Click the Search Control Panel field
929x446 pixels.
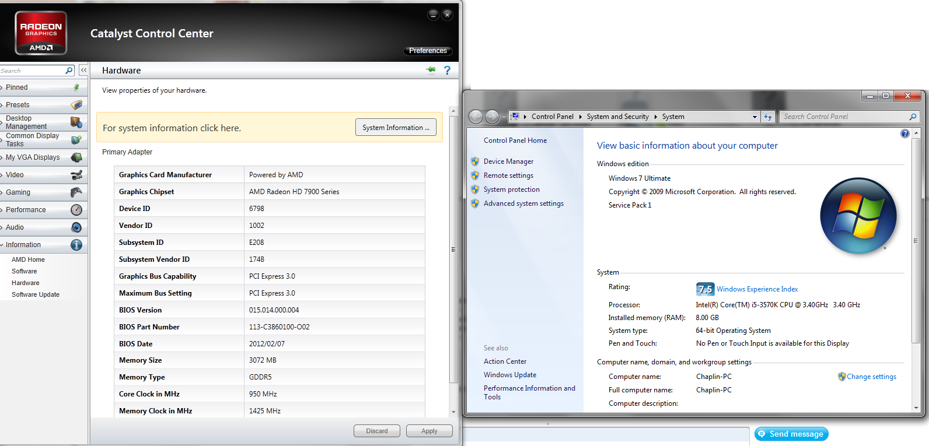point(844,117)
